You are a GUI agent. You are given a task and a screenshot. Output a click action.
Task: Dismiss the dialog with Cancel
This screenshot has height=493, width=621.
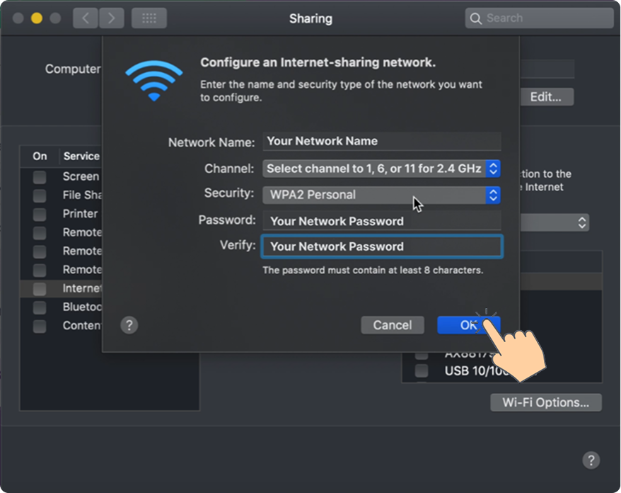click(393, 324)
